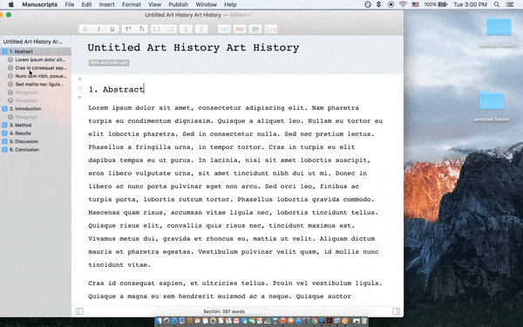Click the manuscript title Untitled Art History
This screenshot has height=327, width=523.
coord(194,48)
